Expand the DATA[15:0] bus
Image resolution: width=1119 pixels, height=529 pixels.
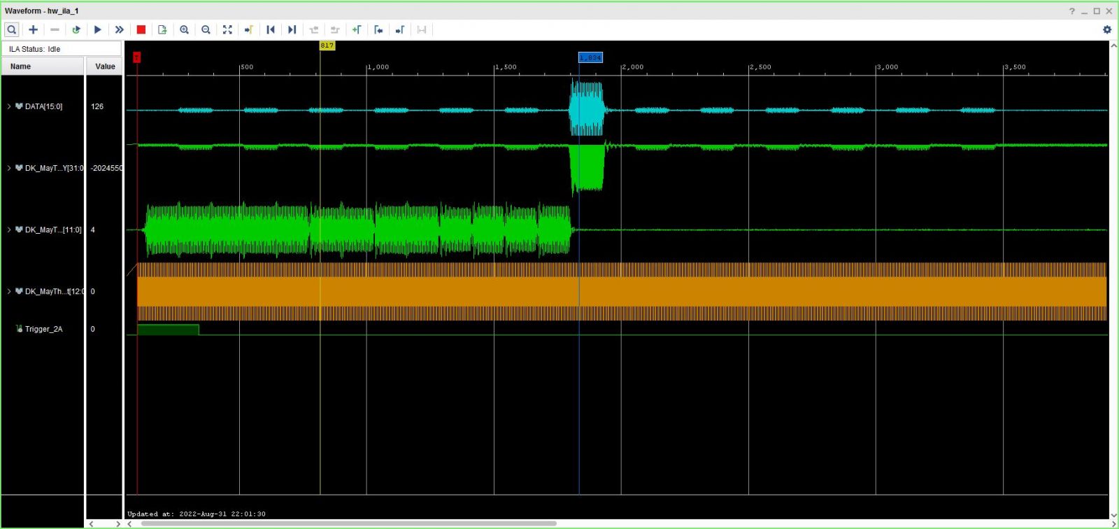tap(9, 106)
